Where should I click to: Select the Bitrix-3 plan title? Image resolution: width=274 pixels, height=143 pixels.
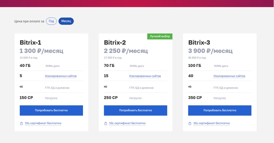click(x=199, y=43)
